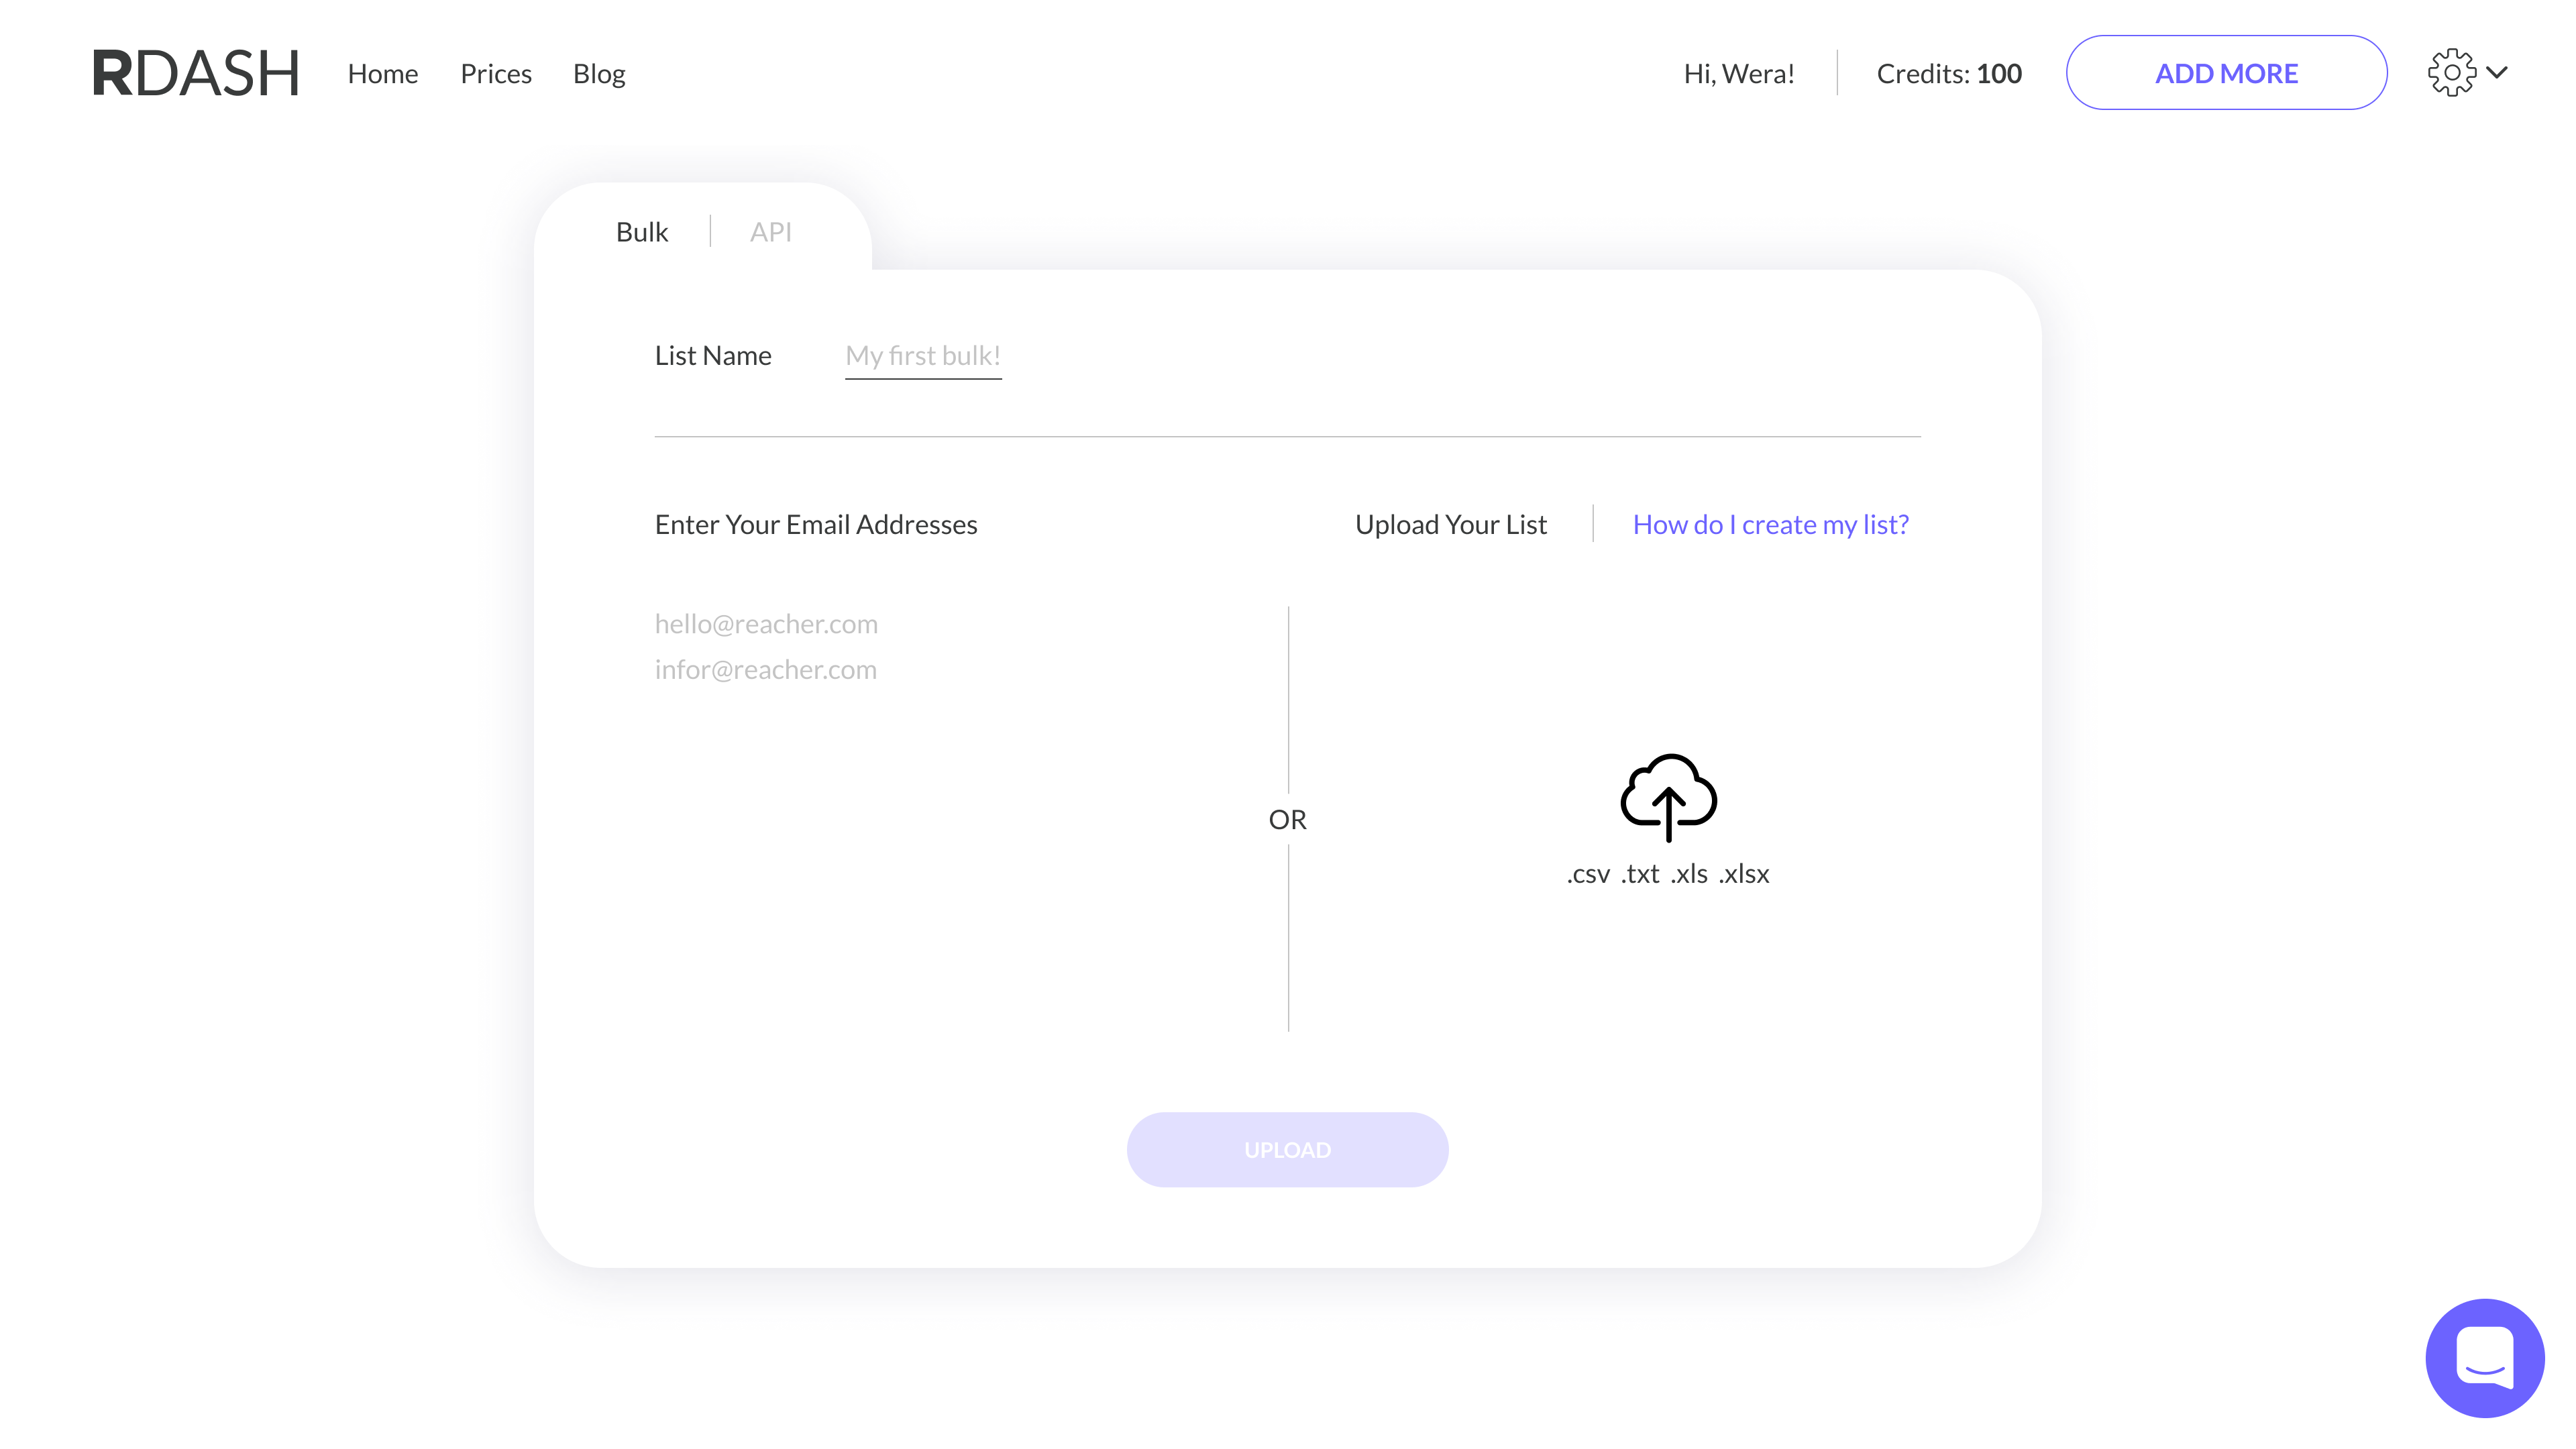Switch to the API tab
The width and height of the screenshot is (2576, 1449).
(770, 232)
